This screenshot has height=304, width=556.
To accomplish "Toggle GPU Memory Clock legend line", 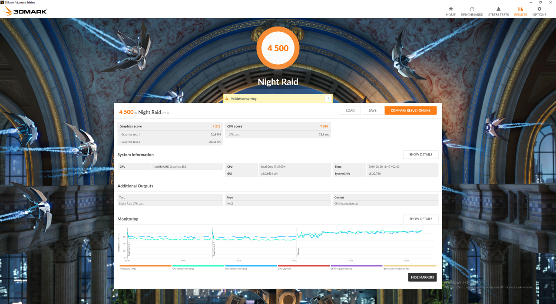I will [409, 267].
